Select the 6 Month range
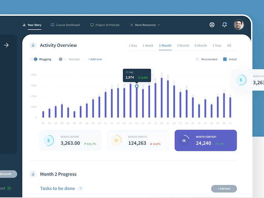The height and width of the screenshot is (198, 264). pyautogui.click(x=201, y=46)
